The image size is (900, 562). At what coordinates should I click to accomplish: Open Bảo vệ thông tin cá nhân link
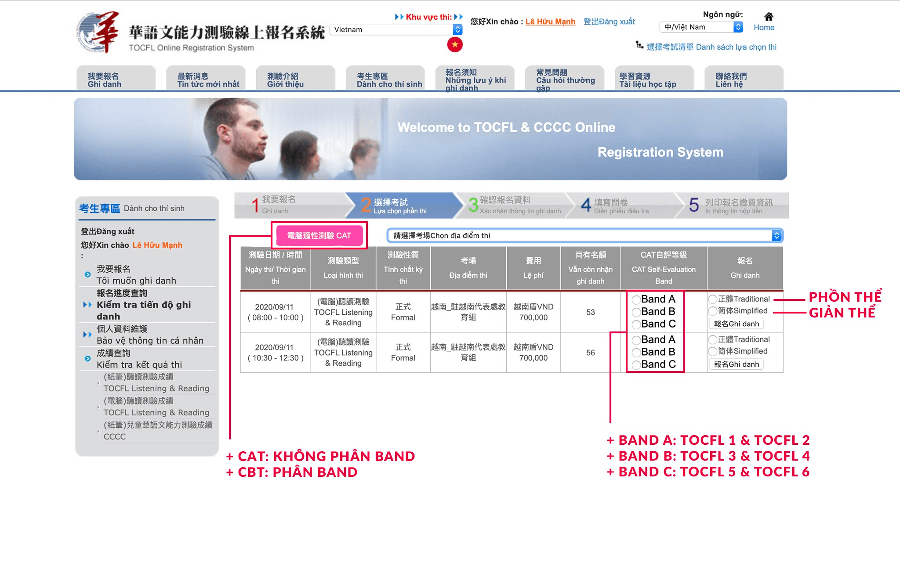click(150, 335)
